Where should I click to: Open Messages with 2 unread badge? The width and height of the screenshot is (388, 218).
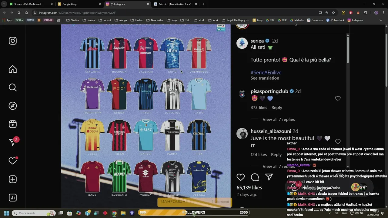pos(13,141)
